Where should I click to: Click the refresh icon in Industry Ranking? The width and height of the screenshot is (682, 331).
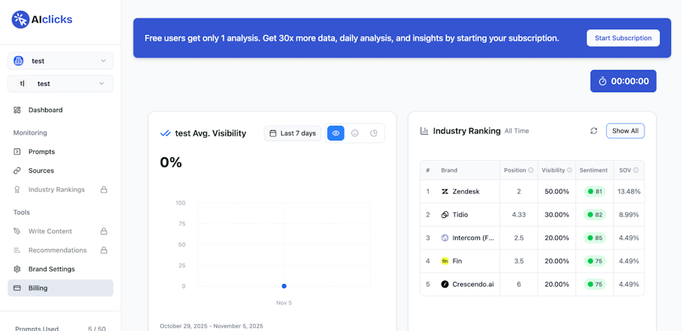[593, 131]
